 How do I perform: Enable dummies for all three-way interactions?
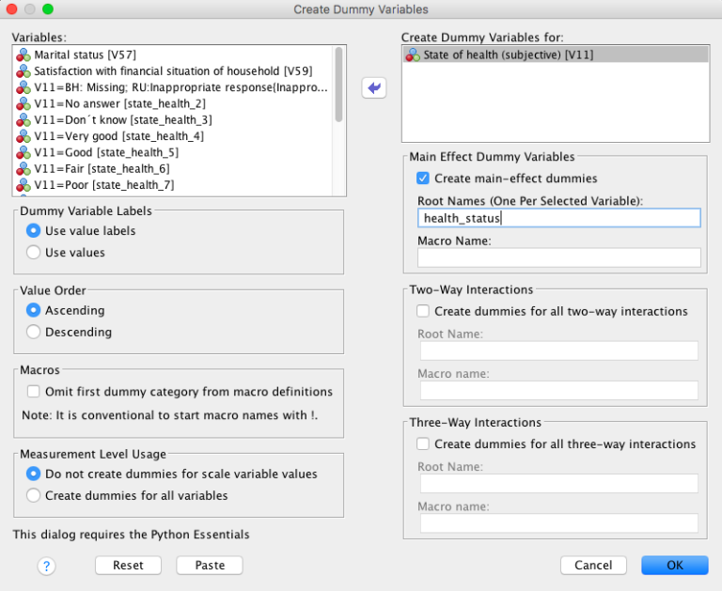pos(423,443)
